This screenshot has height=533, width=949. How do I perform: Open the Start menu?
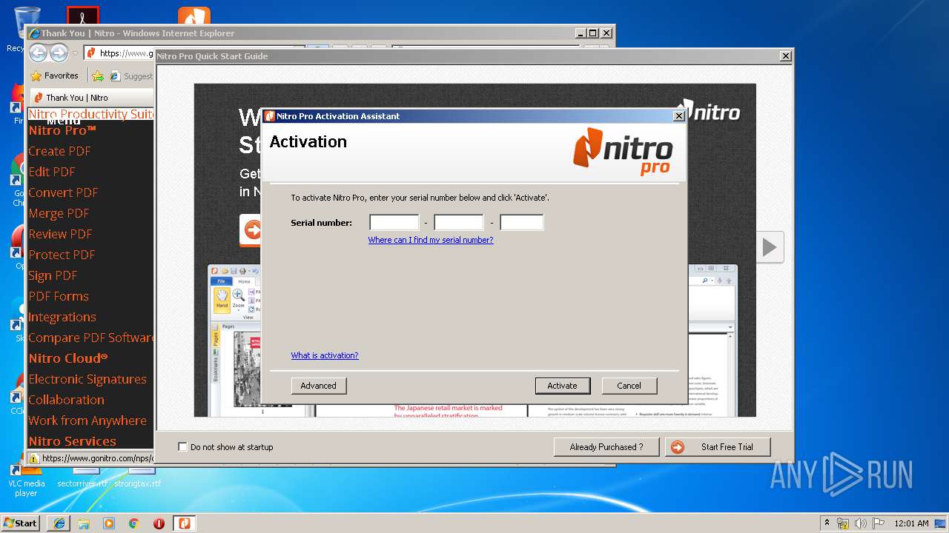pyautogui.click(x=21, y=523)
